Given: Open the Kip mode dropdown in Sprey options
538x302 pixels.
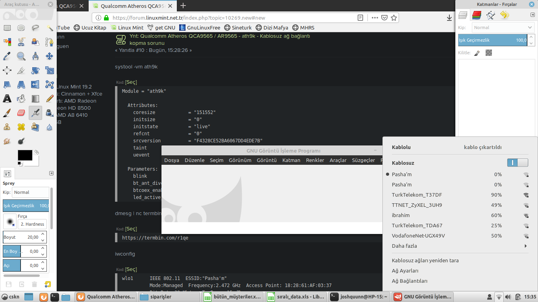Looking at the screenshot, I should (x=31, y=192).
